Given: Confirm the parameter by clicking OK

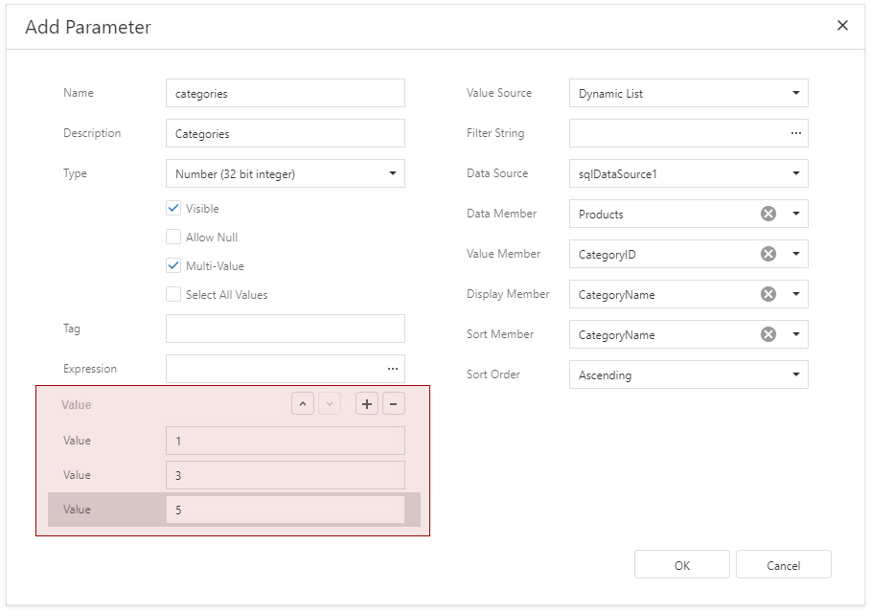Looking at the screenshot, I should click(681, 564).
